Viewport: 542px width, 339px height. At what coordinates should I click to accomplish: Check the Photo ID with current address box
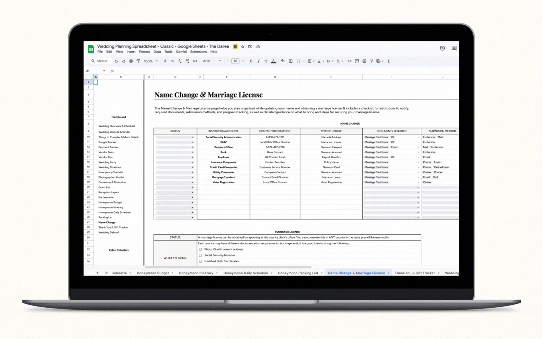[x=200, y=250]
